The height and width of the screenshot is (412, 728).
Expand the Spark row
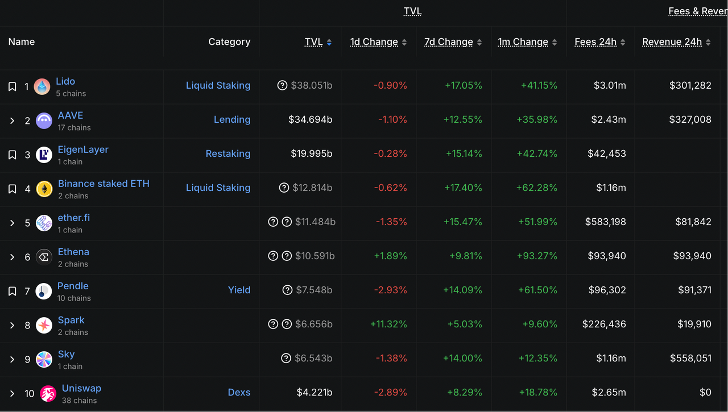point(12,325)
